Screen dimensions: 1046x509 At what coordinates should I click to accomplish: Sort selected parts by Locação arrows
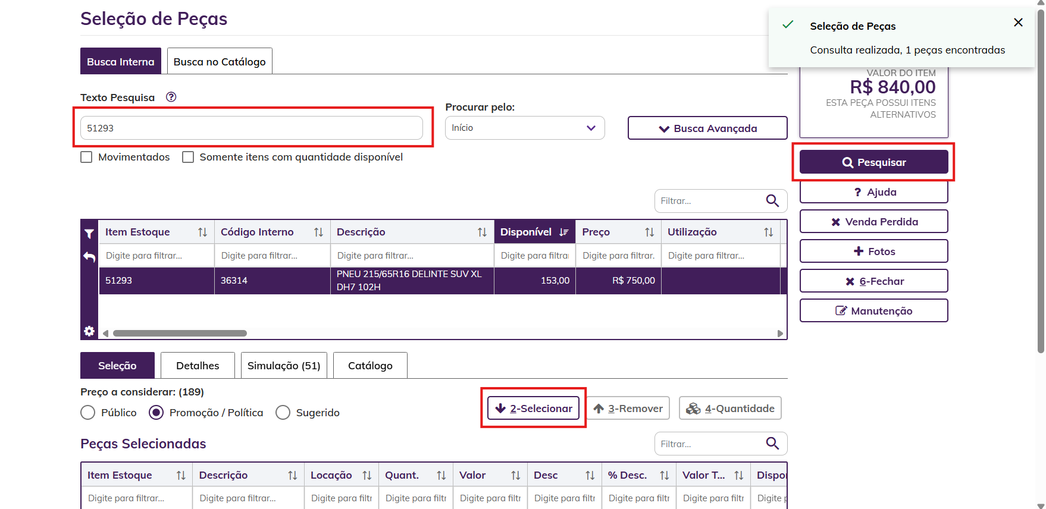tap(367, 476)
